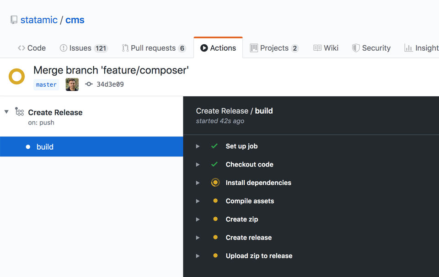Click the pending dot beside Compile assets

pos(215,201)
